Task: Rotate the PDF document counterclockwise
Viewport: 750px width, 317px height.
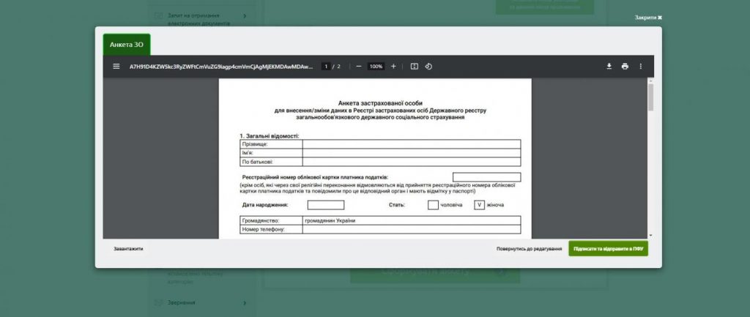Action: tap(429, 67)
